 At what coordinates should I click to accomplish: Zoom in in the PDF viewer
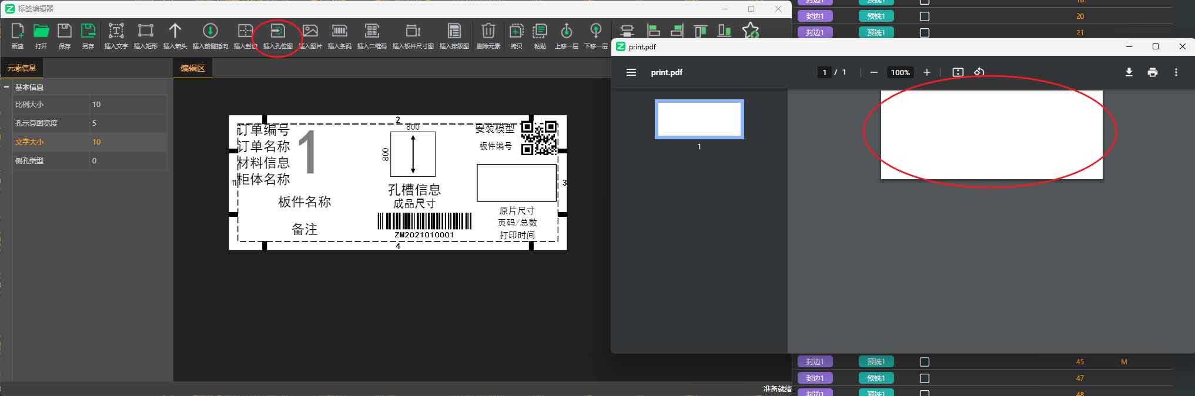tap(927, 72)
